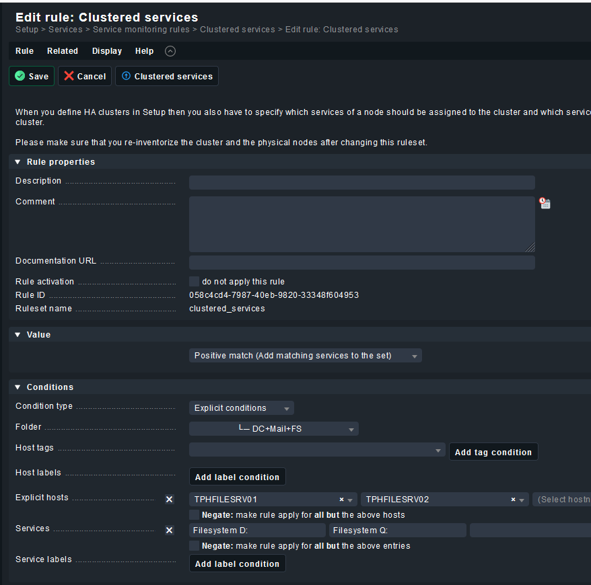Enable the 'do not apply this rule' checkbox
The image size is (591, 585).
(194, 281)
